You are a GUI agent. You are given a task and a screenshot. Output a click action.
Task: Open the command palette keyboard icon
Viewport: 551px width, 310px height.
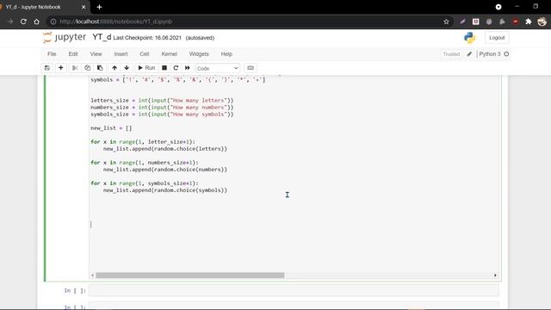[251, 68]
